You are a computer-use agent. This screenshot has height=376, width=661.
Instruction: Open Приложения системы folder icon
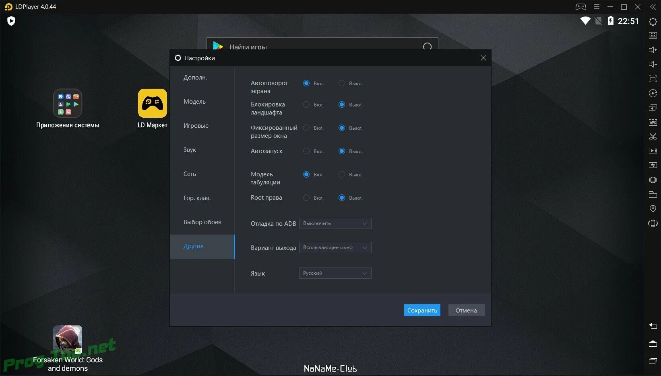68,103
